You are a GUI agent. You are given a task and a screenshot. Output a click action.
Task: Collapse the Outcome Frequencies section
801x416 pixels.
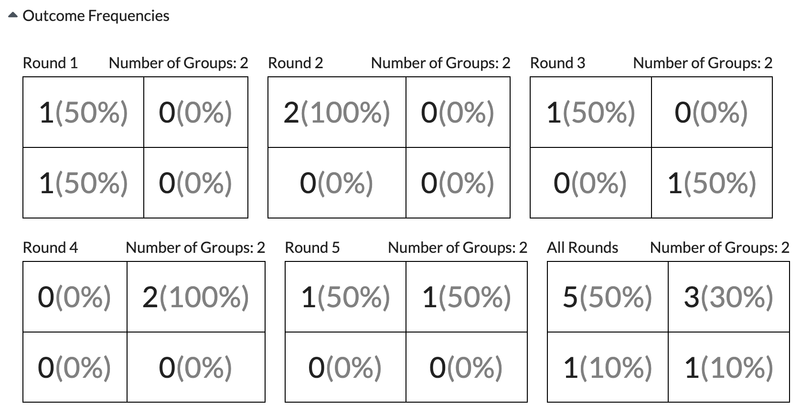[x=13, y=16]
